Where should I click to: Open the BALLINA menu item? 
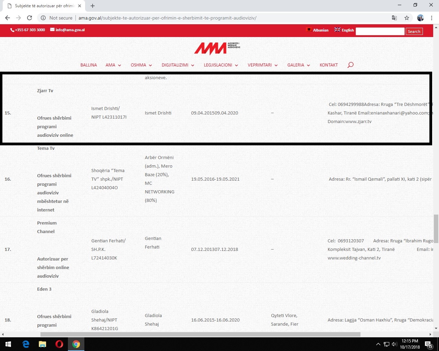88,65
